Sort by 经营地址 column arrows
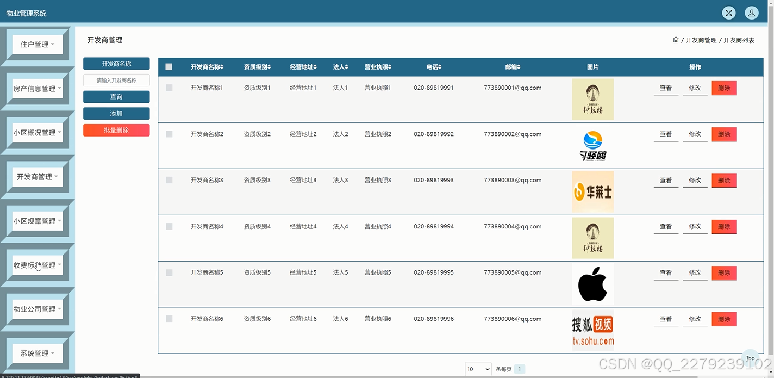 point(315,67)
